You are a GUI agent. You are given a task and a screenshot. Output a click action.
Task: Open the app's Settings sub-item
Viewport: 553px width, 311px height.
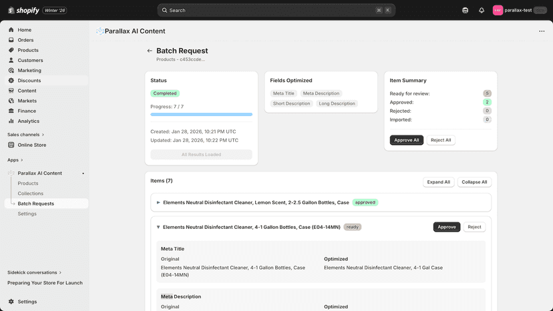(x=27, y=214)
